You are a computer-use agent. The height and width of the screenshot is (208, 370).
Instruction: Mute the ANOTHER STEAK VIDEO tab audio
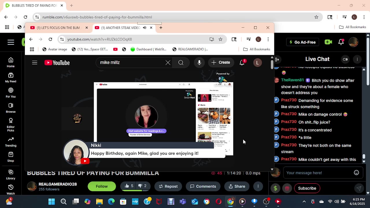click(x=145, y=28)
